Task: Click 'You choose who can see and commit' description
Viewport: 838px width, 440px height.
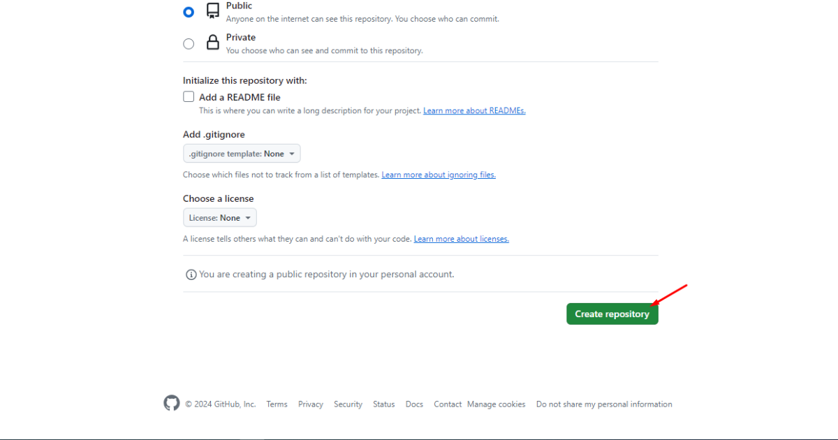Action: click(325, 50)
